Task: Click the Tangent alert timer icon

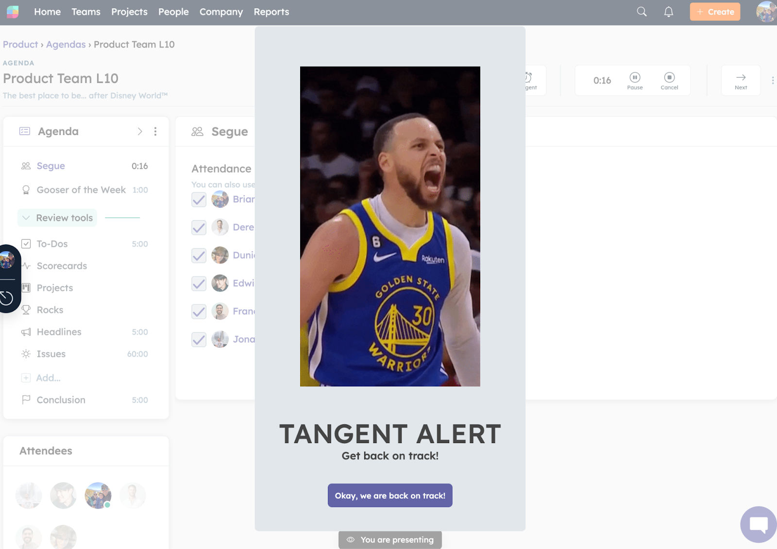Action: [529, 77]
